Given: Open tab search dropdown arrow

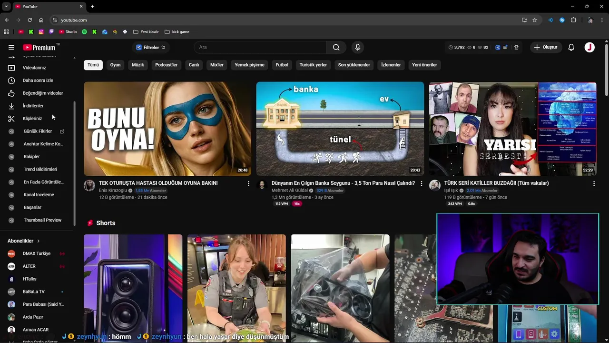Looking at the screenshot, I should 6,6.
